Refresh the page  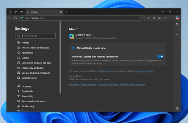15,18
